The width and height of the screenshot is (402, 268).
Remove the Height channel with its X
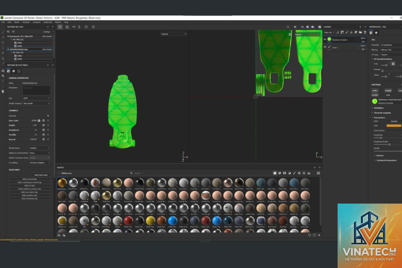[x=48, y=125]
